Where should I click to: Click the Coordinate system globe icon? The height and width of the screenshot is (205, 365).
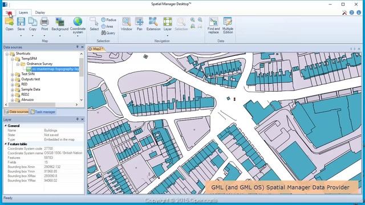point(78,22)
